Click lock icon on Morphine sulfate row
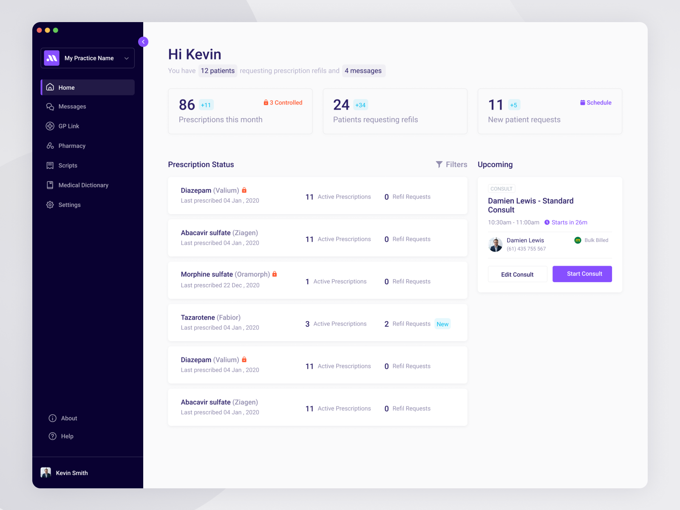The image size is (680, 510). [275, 274]
